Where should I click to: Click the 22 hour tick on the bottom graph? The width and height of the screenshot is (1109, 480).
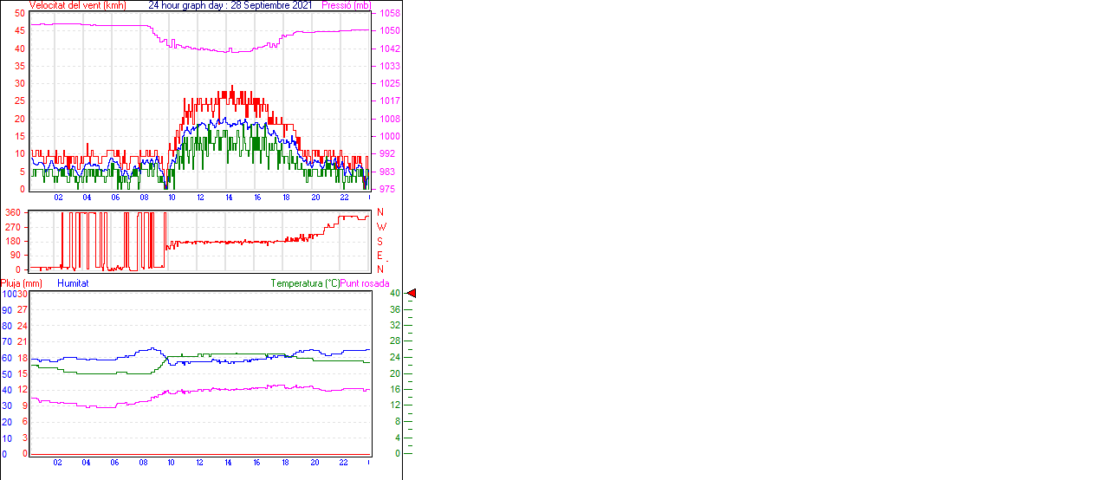point(343,463)
